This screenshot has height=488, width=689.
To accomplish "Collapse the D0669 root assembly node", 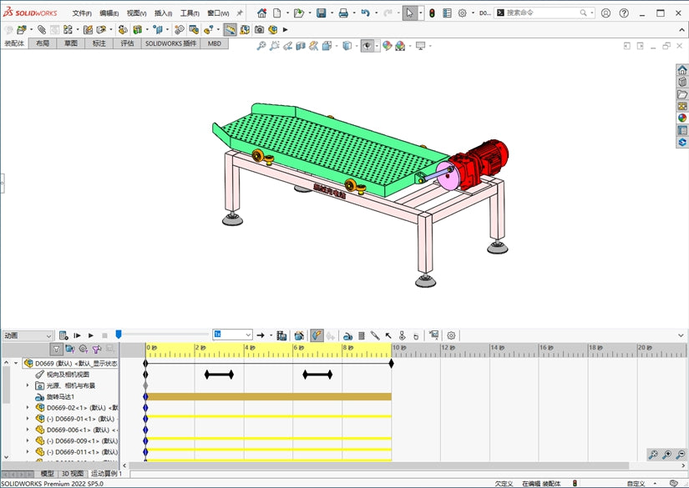I will [x=16, y=364].
